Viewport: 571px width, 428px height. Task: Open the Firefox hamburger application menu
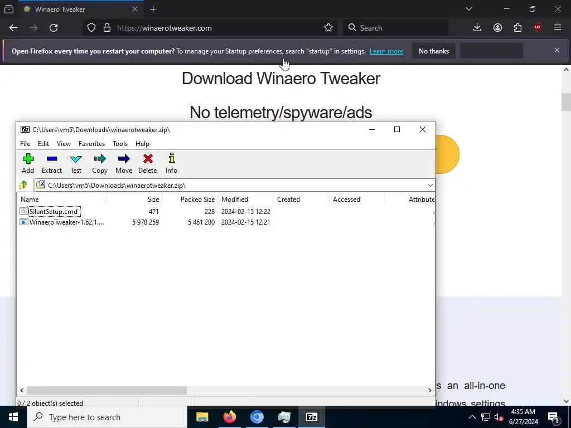[x=558, y=28]
